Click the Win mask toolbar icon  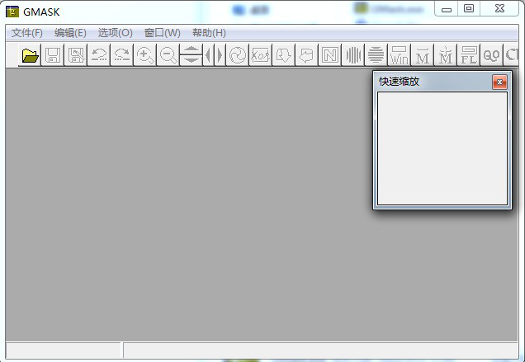[399, 55]
